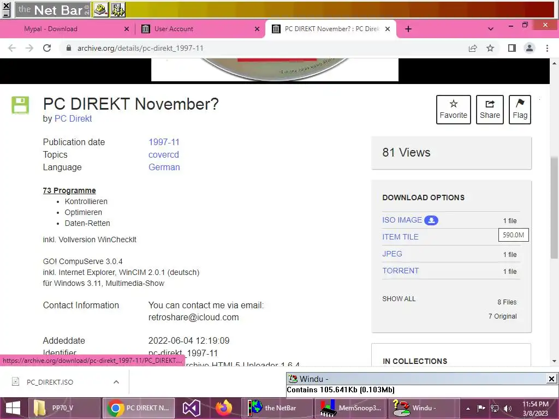This screenshot has height=419, width=559.
Task: Switch to the Mypal - Download tab
Action: coord(51,29)
